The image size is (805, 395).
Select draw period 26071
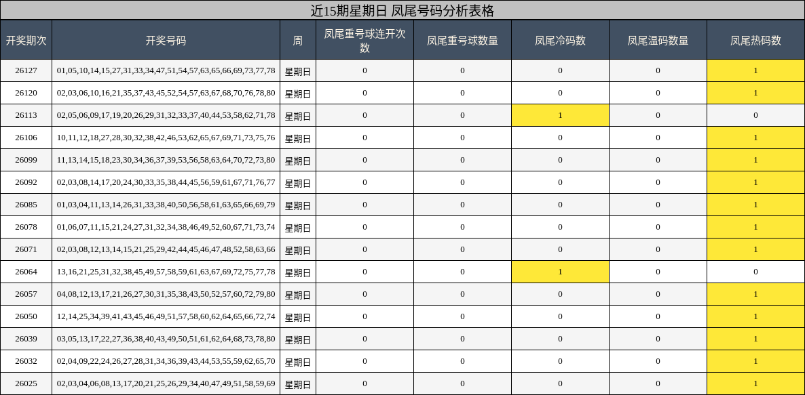[26, 249]
